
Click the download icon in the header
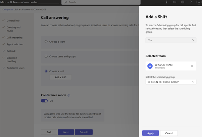167,2
